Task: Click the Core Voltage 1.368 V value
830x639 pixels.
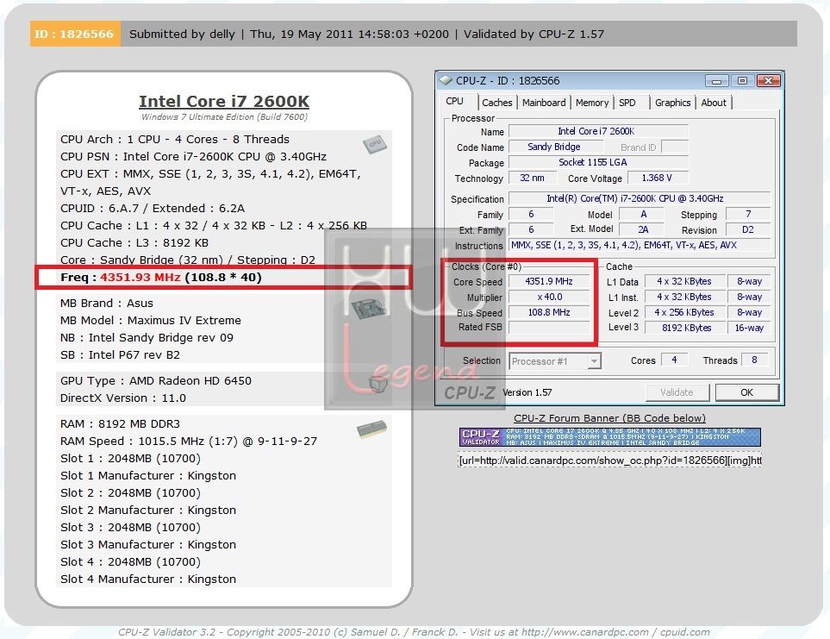Action: (658, 178)
